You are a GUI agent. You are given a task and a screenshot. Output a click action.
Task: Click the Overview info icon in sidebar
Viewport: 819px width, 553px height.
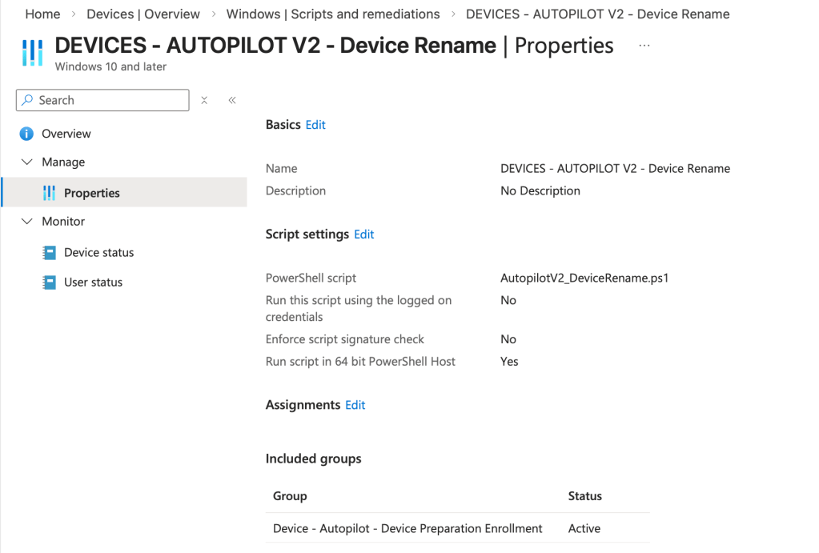pyautogui.click(x=26, y=134)
